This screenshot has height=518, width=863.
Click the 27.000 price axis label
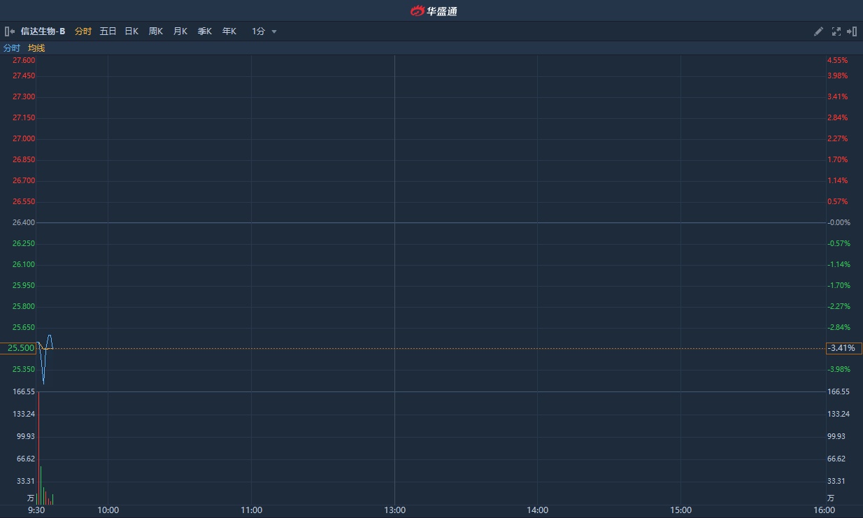[24, 138]
